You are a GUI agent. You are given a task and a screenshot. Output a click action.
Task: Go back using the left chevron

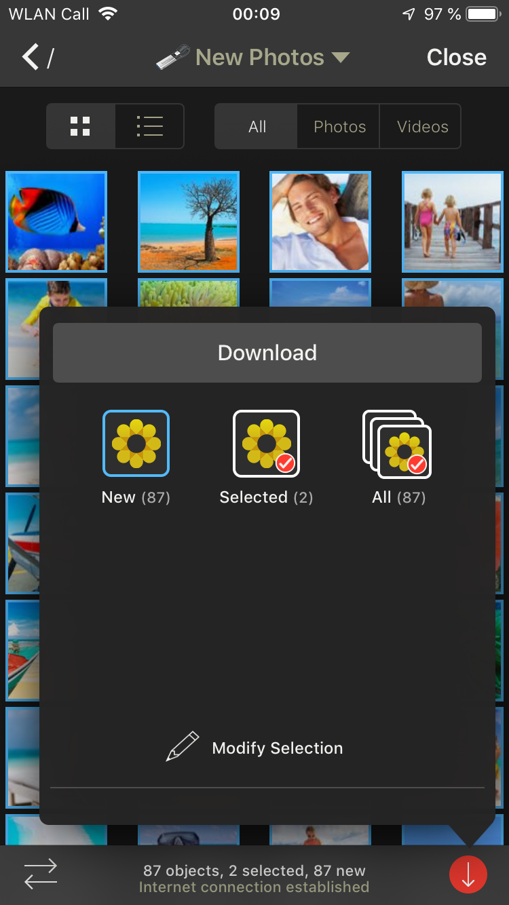click(x=30, y=58)
